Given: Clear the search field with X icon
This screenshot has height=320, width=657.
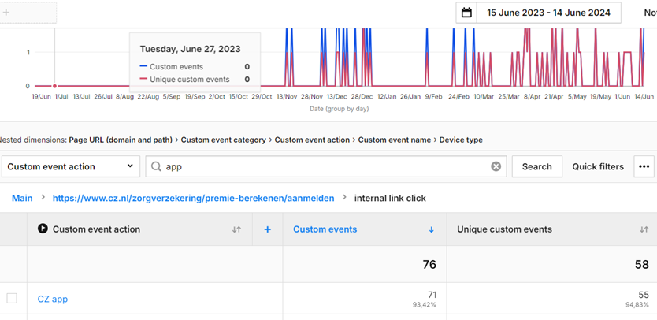Looking at the screenshot, I should tap(496, 166).
